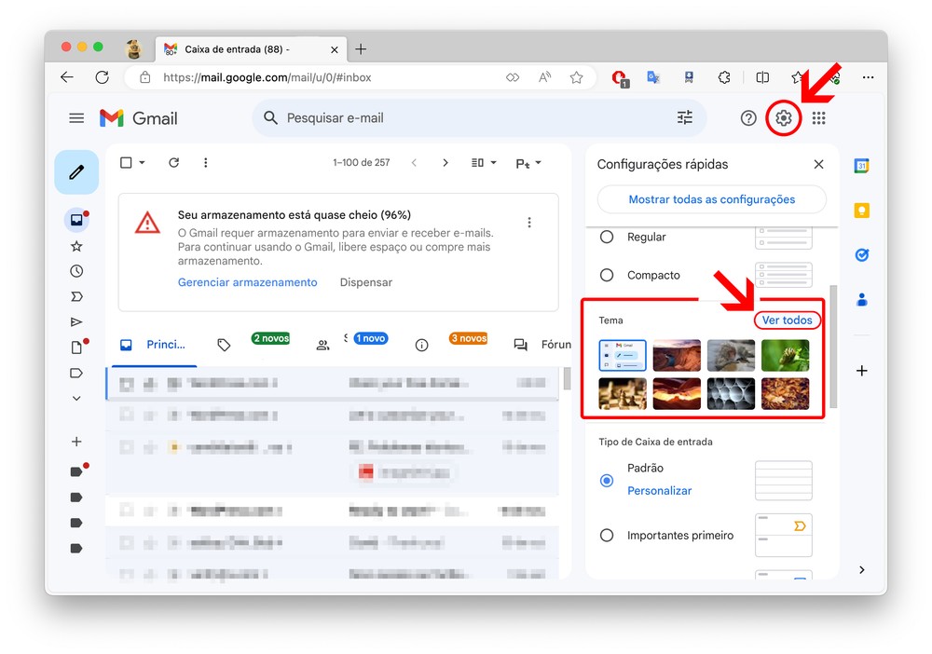Open more options above the message list
The image size is (932, 654).
point(206,163)
